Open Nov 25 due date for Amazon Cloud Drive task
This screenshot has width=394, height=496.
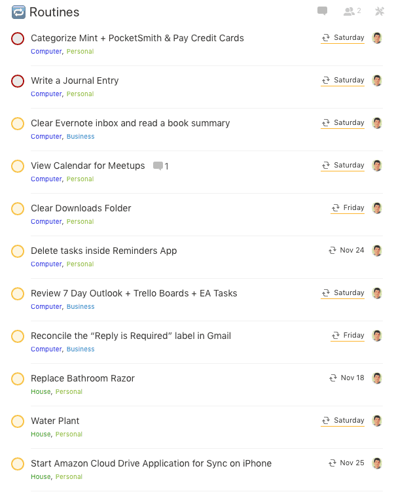[352, 463]
